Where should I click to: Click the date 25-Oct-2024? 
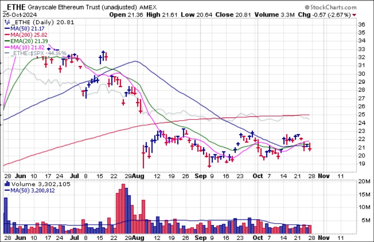point(20,15)
